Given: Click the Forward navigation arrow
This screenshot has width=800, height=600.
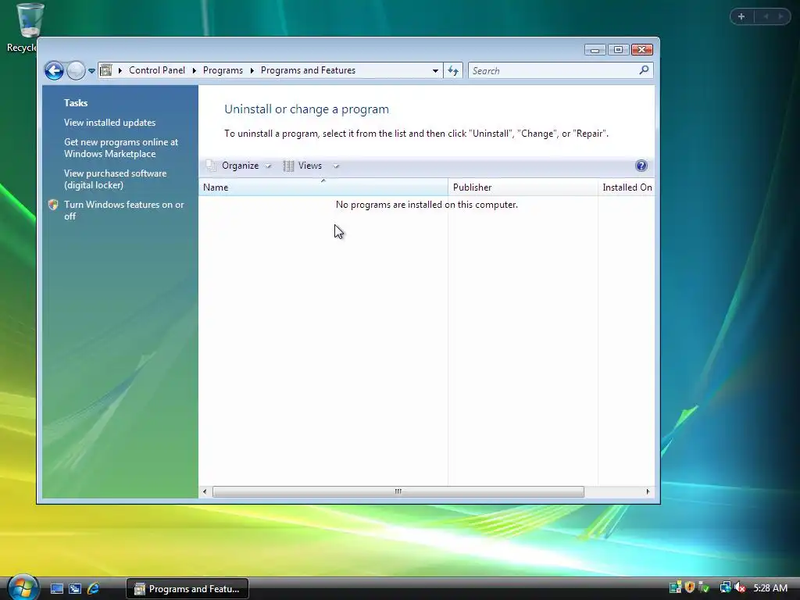Looking at the screenshot, I should (76, 70).
